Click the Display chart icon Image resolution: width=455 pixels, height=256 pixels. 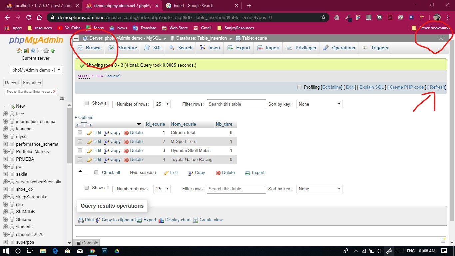[x=161, y=220]
